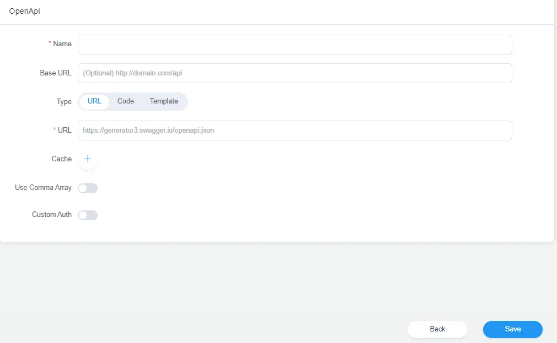Click the Cache label text

[61, 159]
